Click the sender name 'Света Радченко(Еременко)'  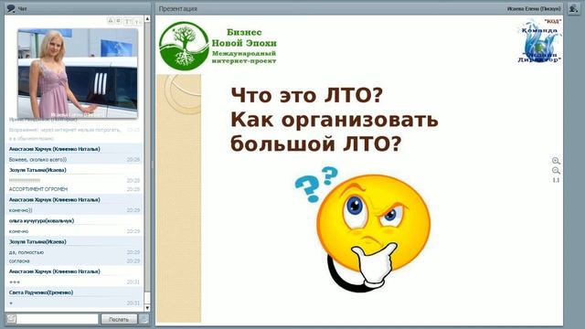point(41,292)
